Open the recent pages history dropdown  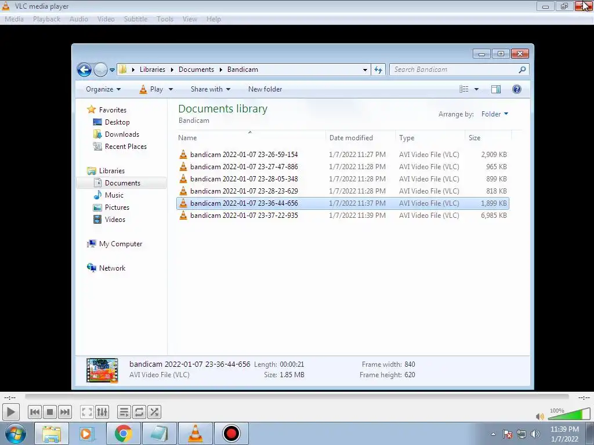coord(112,70)
